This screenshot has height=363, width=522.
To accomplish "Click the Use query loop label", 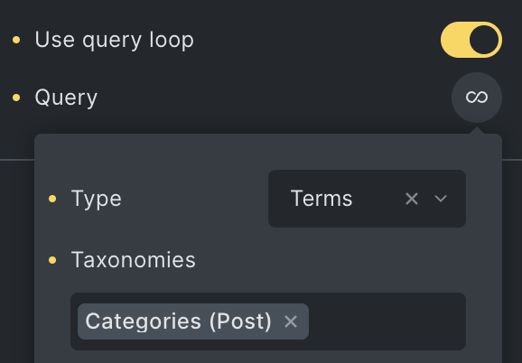I will pos(114,41).
